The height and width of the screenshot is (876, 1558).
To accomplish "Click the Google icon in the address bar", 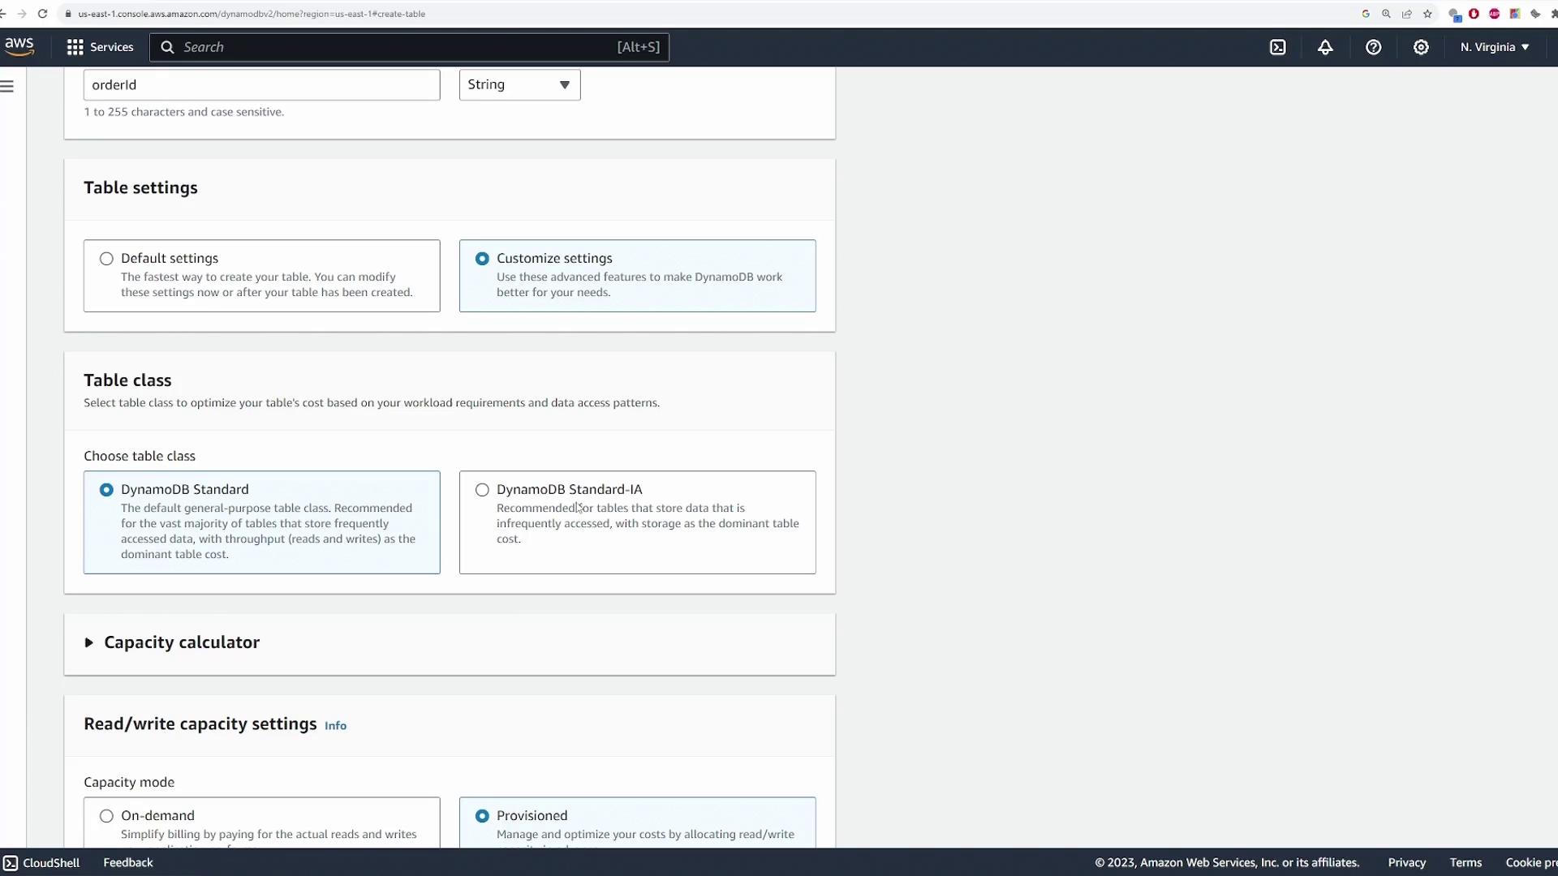I will 1366,14.
